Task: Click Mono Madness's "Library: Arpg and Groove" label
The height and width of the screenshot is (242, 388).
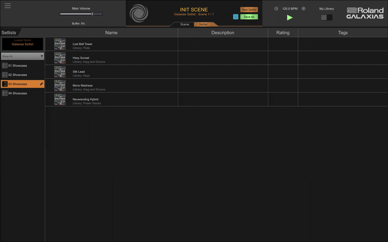Action: pyautogui.click(x=89, y=89)
